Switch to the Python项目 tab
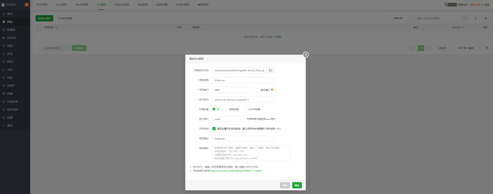The height and width of the screenshot is (194, 493). coord(122,4)
